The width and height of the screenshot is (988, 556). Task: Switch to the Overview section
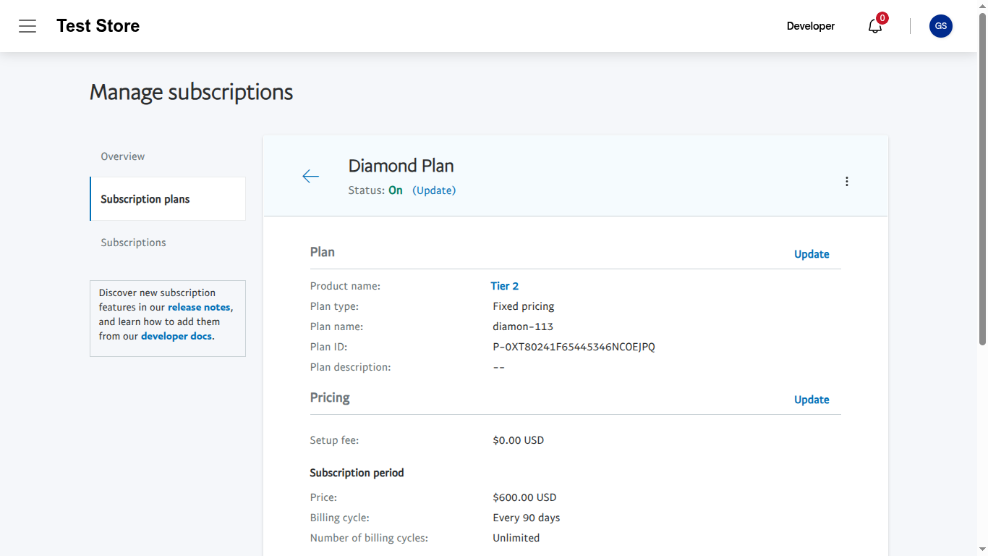pos(122,156)
